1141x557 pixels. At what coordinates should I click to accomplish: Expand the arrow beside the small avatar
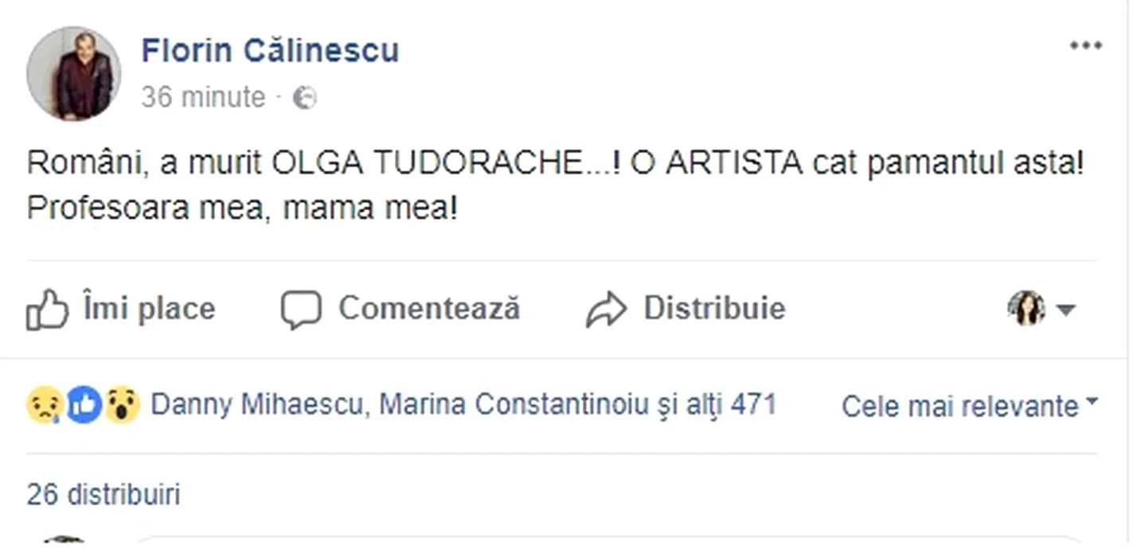[x=1066, y=310]
